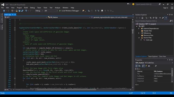Click the Navigate Backward toolbar icon
This screenshot has width=174, height=97.
4,11
